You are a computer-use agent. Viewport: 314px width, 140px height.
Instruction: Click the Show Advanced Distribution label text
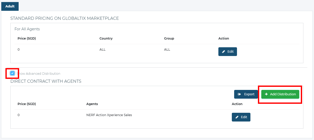click(38, 74)
